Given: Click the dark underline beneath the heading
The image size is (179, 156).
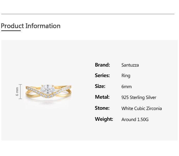Looking at the screenshot, I should point(11,31).
